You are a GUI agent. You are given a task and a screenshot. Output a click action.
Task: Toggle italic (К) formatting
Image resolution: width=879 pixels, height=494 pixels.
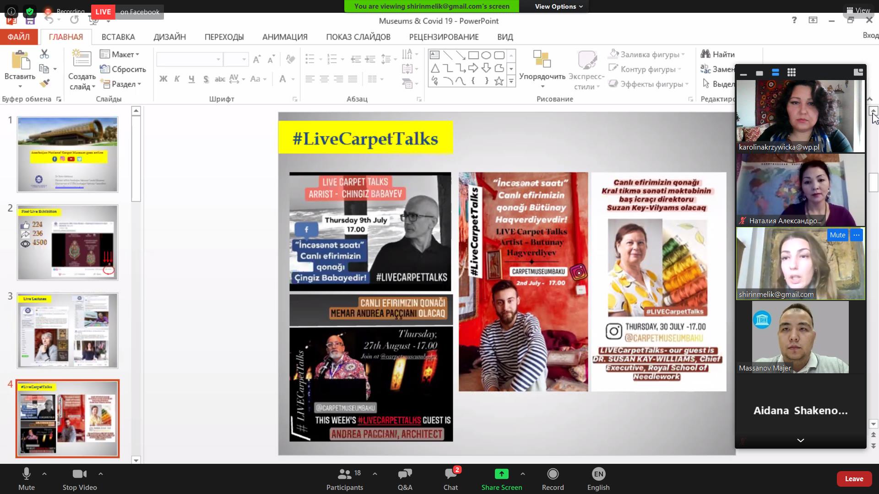tap(177, 79)
